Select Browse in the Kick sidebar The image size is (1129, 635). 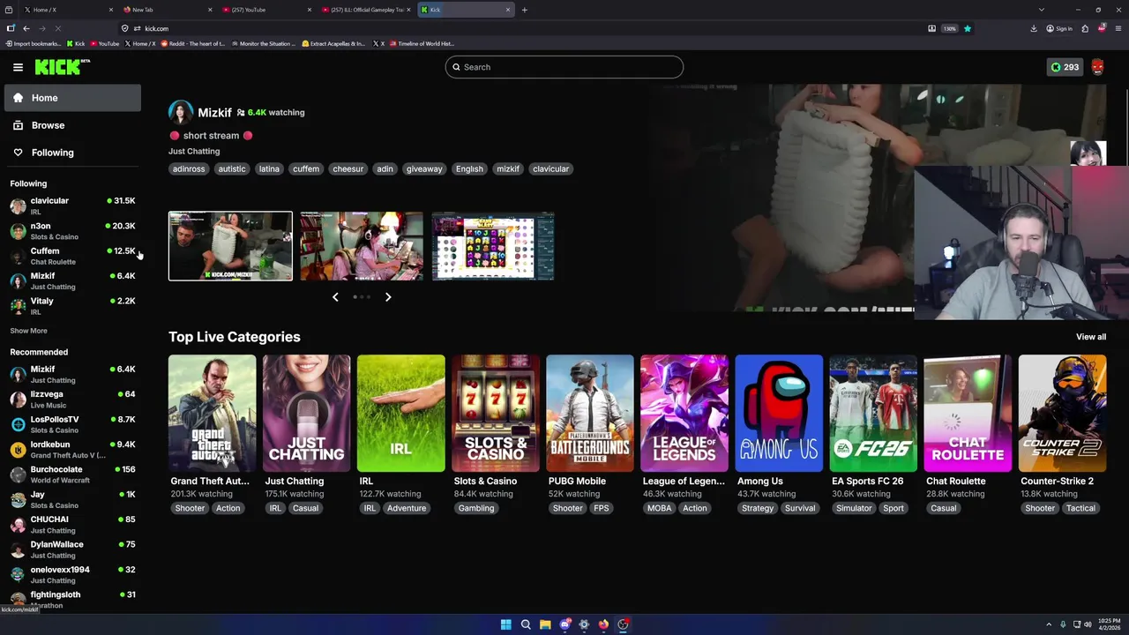pyautogui.click(x=72, y=125)
